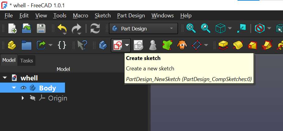The height and width of the screenshot is (131, 283).
Task: Create a Part container icon
Action: click(12, 45)
